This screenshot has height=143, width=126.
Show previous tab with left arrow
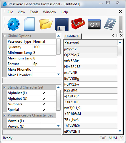[113, 36]
